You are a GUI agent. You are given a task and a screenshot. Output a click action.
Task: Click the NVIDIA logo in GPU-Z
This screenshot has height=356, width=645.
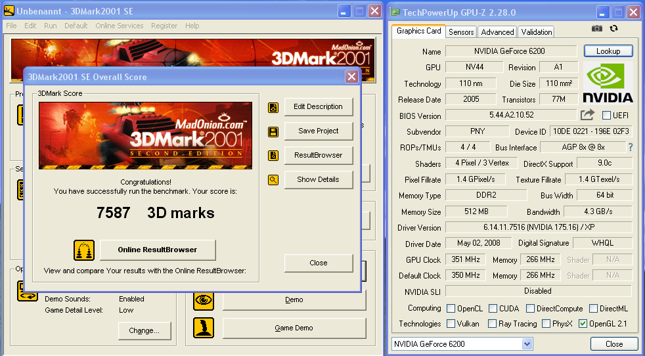(608, 83)
